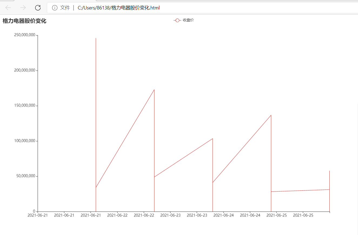Open the site info icon beside 文件
This screenshot has height=235, width=358.
click(x=55, y=8)
